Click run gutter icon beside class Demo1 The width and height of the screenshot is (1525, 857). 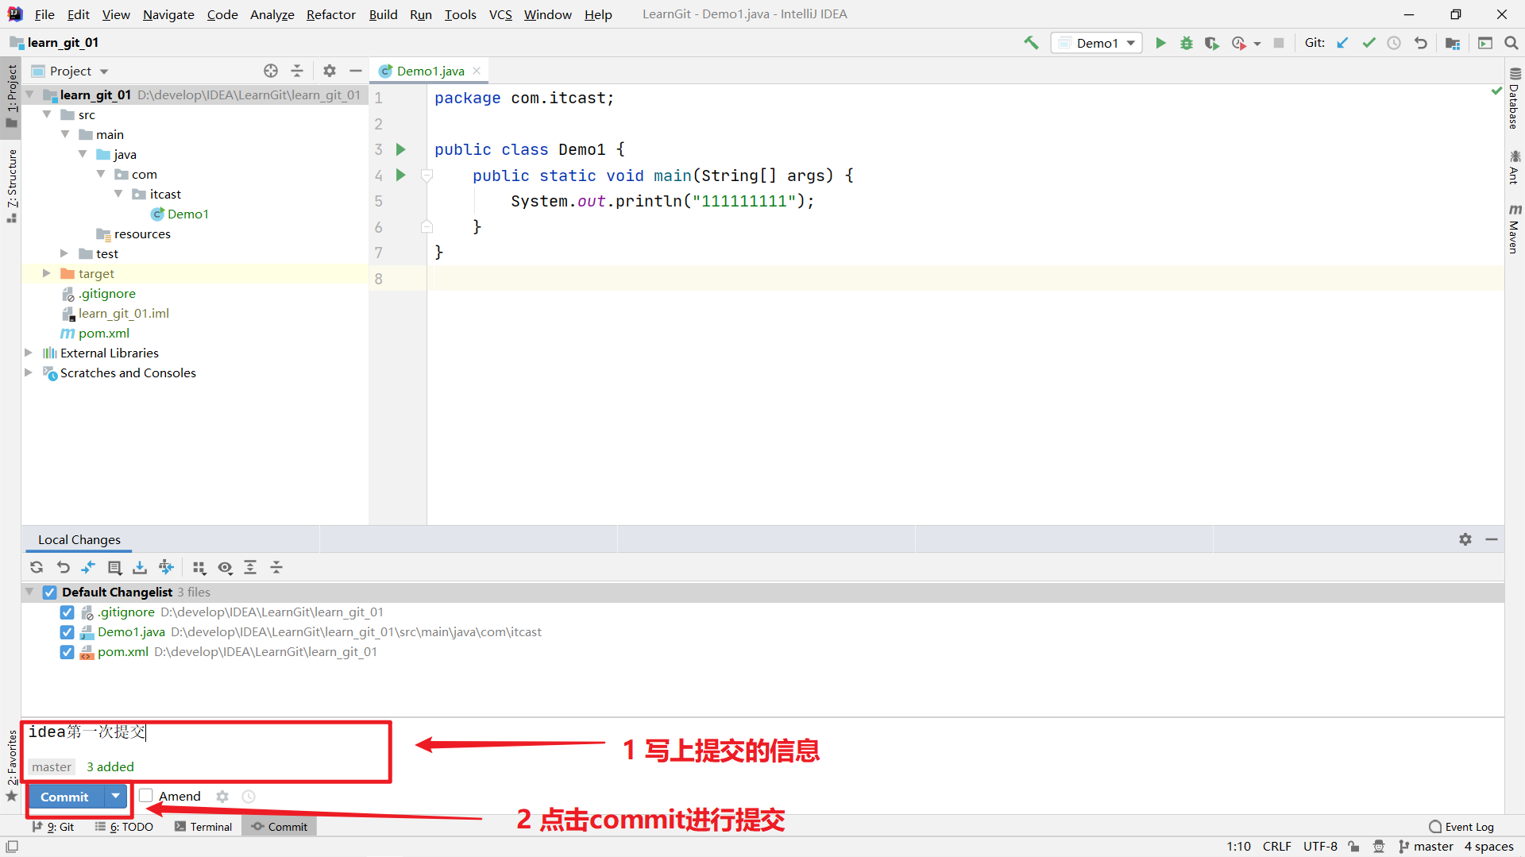click(x=401, y=149)
